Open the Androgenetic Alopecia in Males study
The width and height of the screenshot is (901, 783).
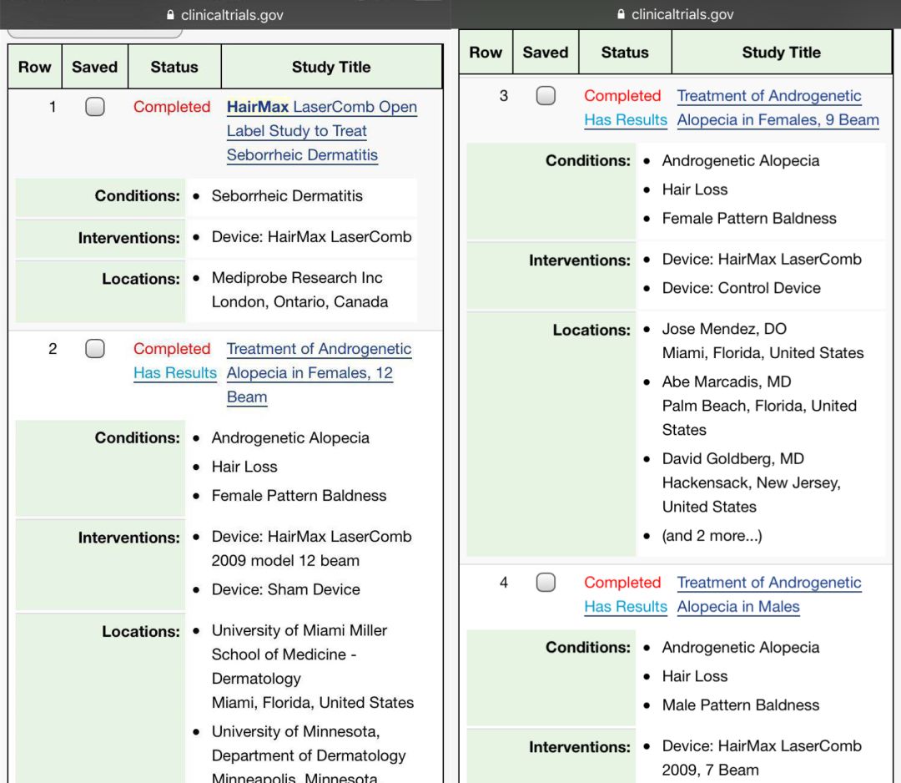(769, 594)
